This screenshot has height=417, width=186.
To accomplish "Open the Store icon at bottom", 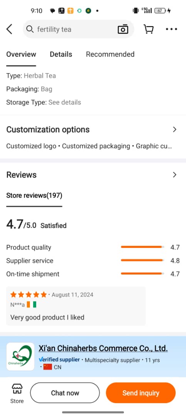I will pos(17,393).
